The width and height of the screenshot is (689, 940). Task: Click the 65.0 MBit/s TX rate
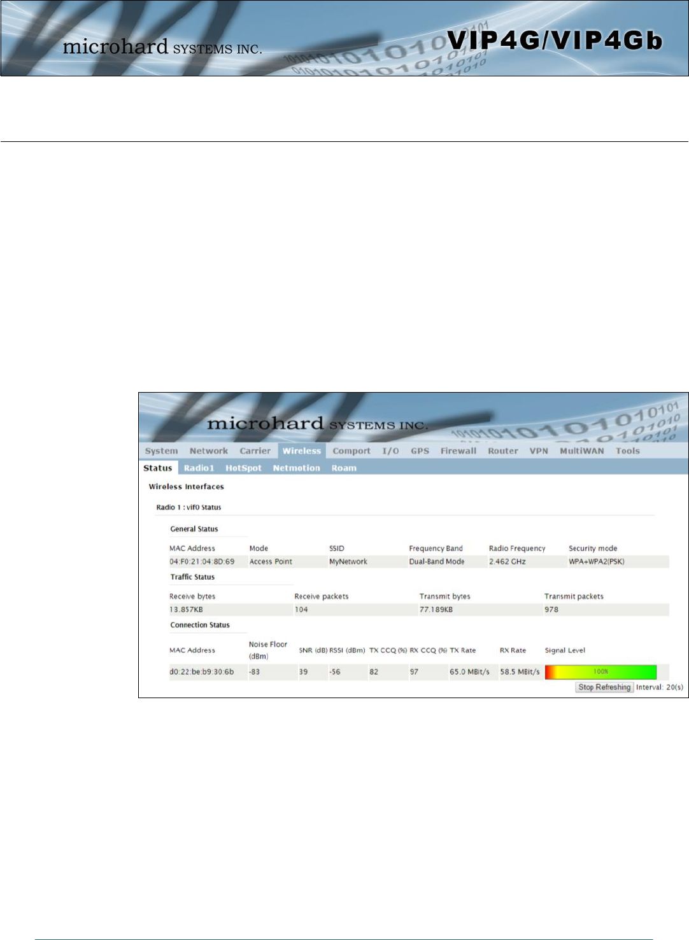469,672
